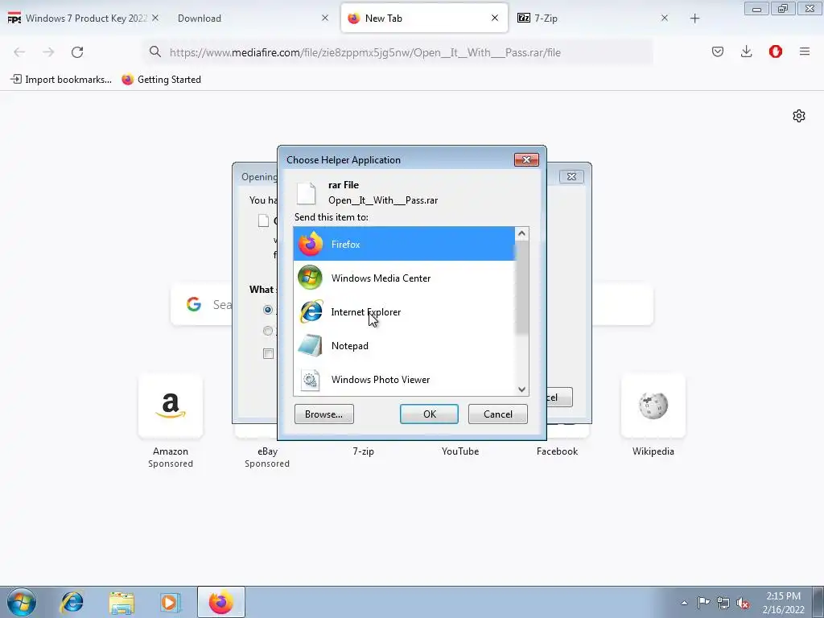Open the Firefox downloads panel

coord(746,51)
